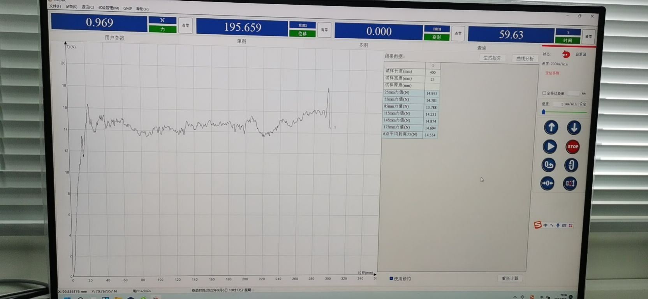Select the 115mm力值(N) result row
This screenshot has width=648, height=299.
coord(410,114)
